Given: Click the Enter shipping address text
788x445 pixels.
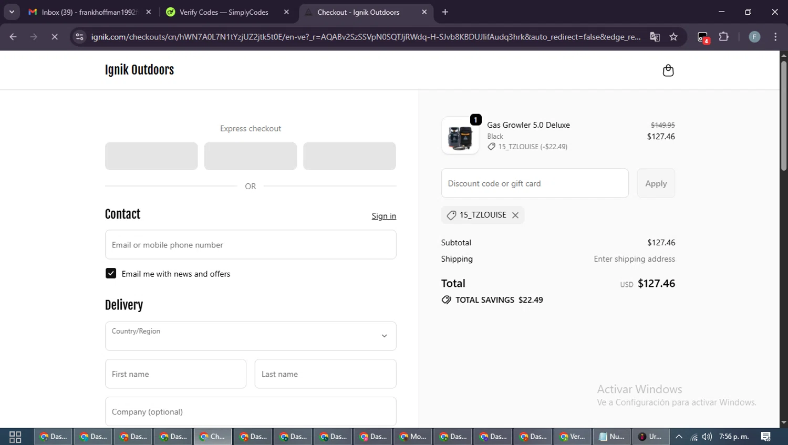Looking at the screenshot, I should pyautogui.click(x=634, y=259).
